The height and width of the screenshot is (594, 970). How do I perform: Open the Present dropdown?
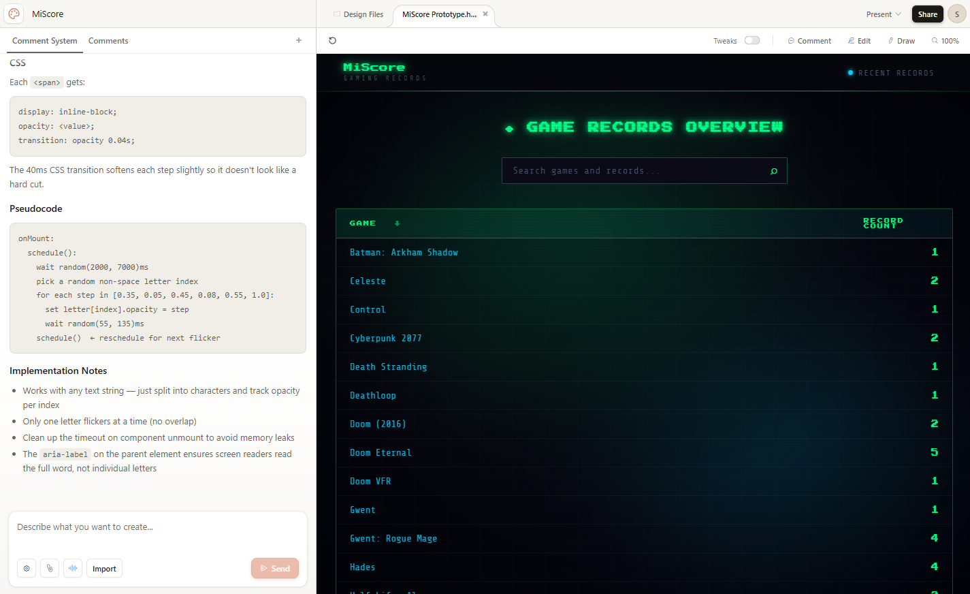883,14
